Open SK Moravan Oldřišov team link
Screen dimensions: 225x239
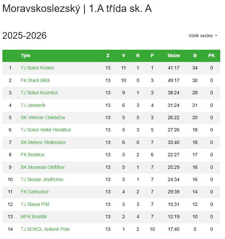click(42, 167)
